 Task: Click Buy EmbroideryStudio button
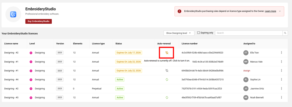coord(38,21)
